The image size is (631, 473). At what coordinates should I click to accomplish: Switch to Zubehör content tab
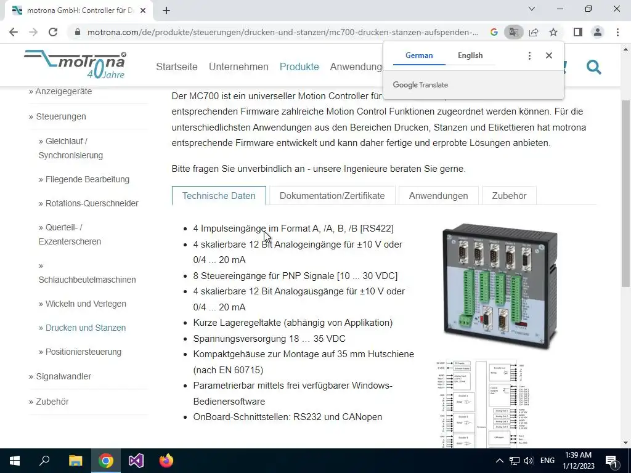pos(509,196)
